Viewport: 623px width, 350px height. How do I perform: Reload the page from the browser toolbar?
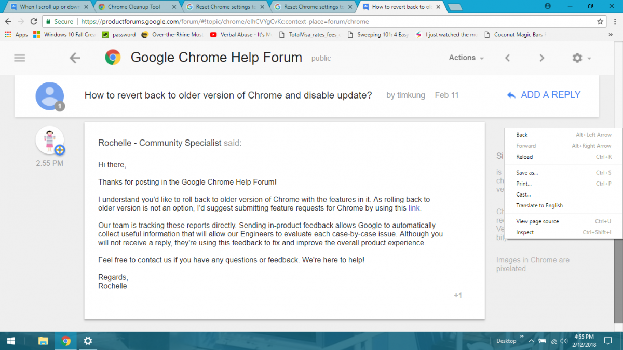click(34, 21)
